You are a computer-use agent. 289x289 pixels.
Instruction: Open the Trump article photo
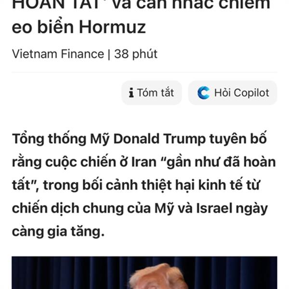pyautogui.click(x=144, y=273)
